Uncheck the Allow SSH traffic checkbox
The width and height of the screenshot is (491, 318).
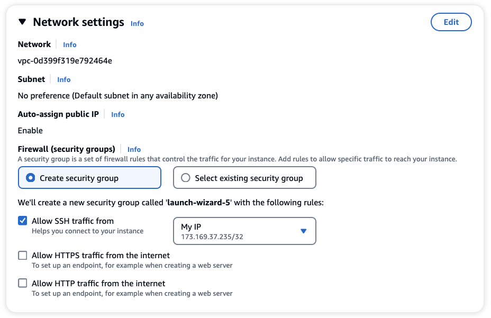point(23,221)
